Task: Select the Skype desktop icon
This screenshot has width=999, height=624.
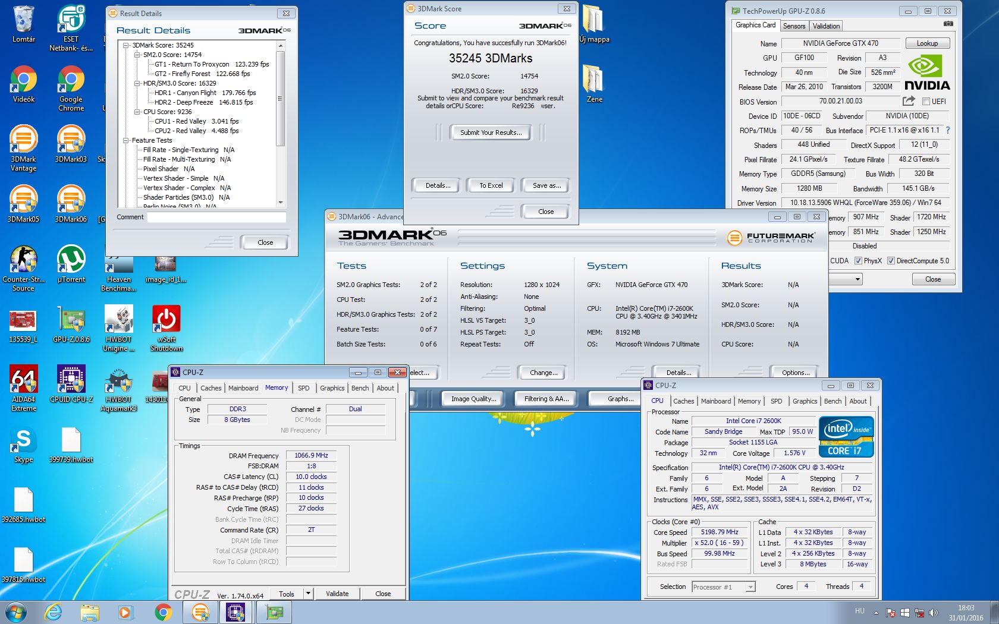Action: (x=24, y=445)
